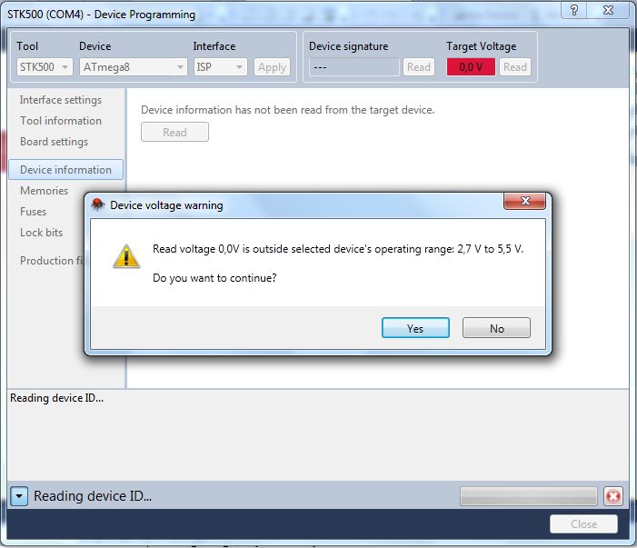Click the ladybug icon in warning title bar

(x=97, y=204)
